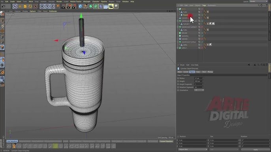Expand Lathe.1 hierarchy
Screen dimensions: 271x152
pyautogui.click(x=178, y=48)
